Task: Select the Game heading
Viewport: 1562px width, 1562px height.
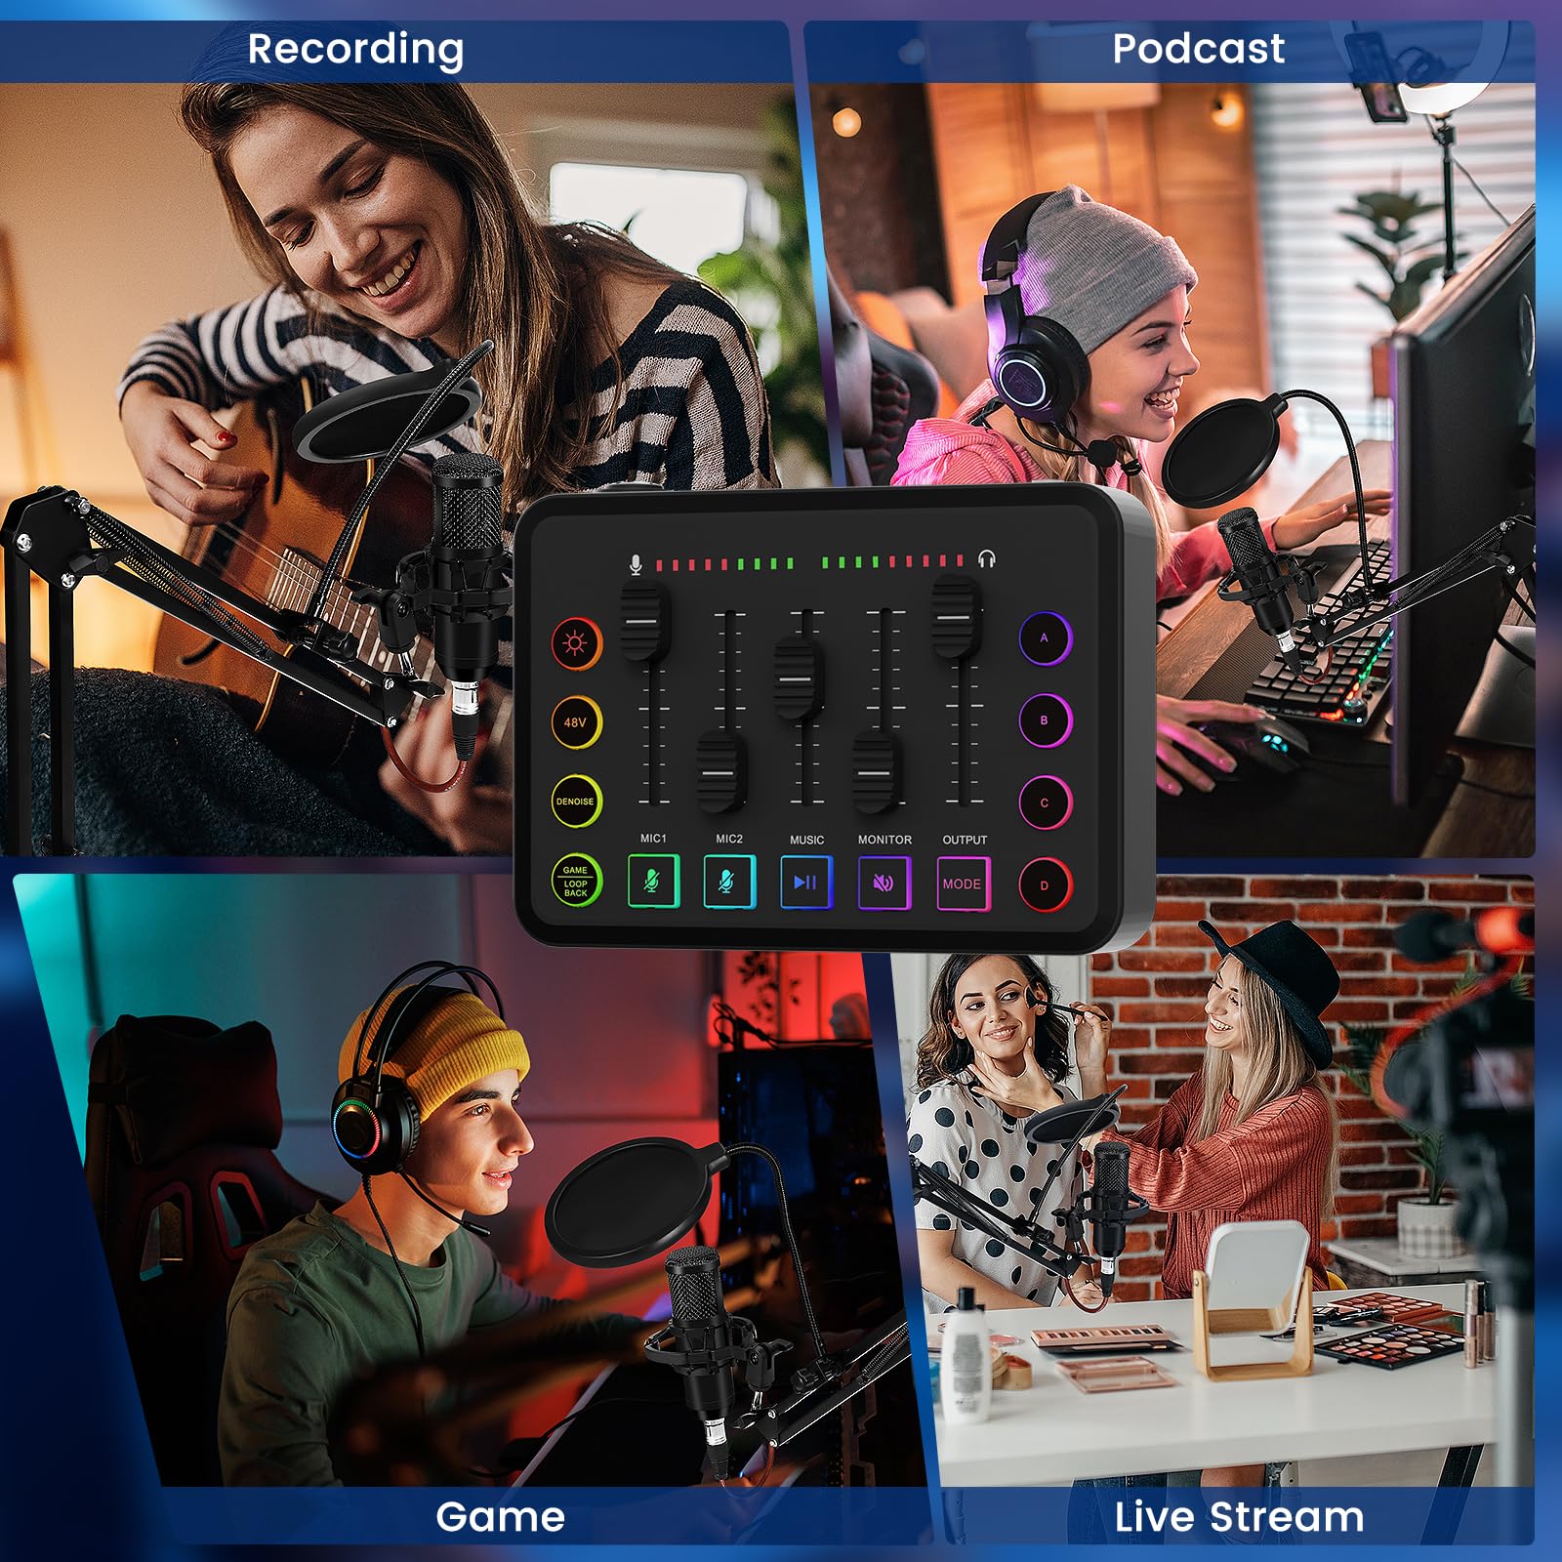Action: click(500, 1517)
